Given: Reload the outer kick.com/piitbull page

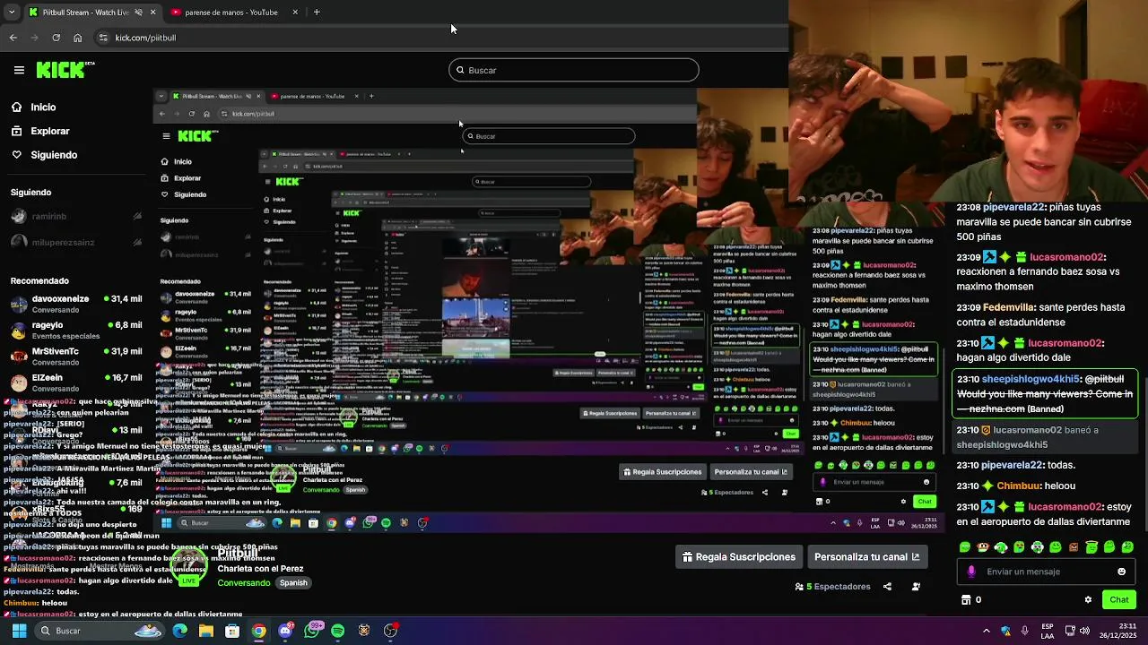Looking at the screenshot, I should click(x=57, y=38).
